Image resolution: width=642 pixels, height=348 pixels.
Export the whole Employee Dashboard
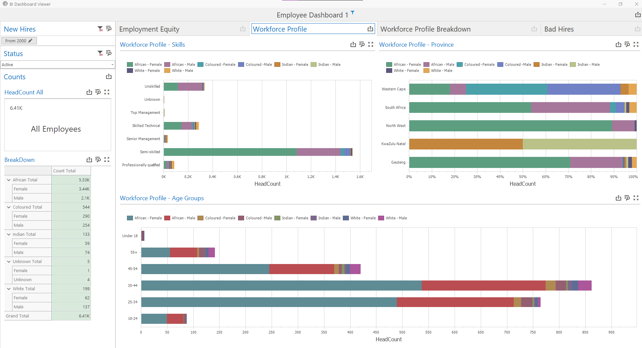[x=638, y=15]
